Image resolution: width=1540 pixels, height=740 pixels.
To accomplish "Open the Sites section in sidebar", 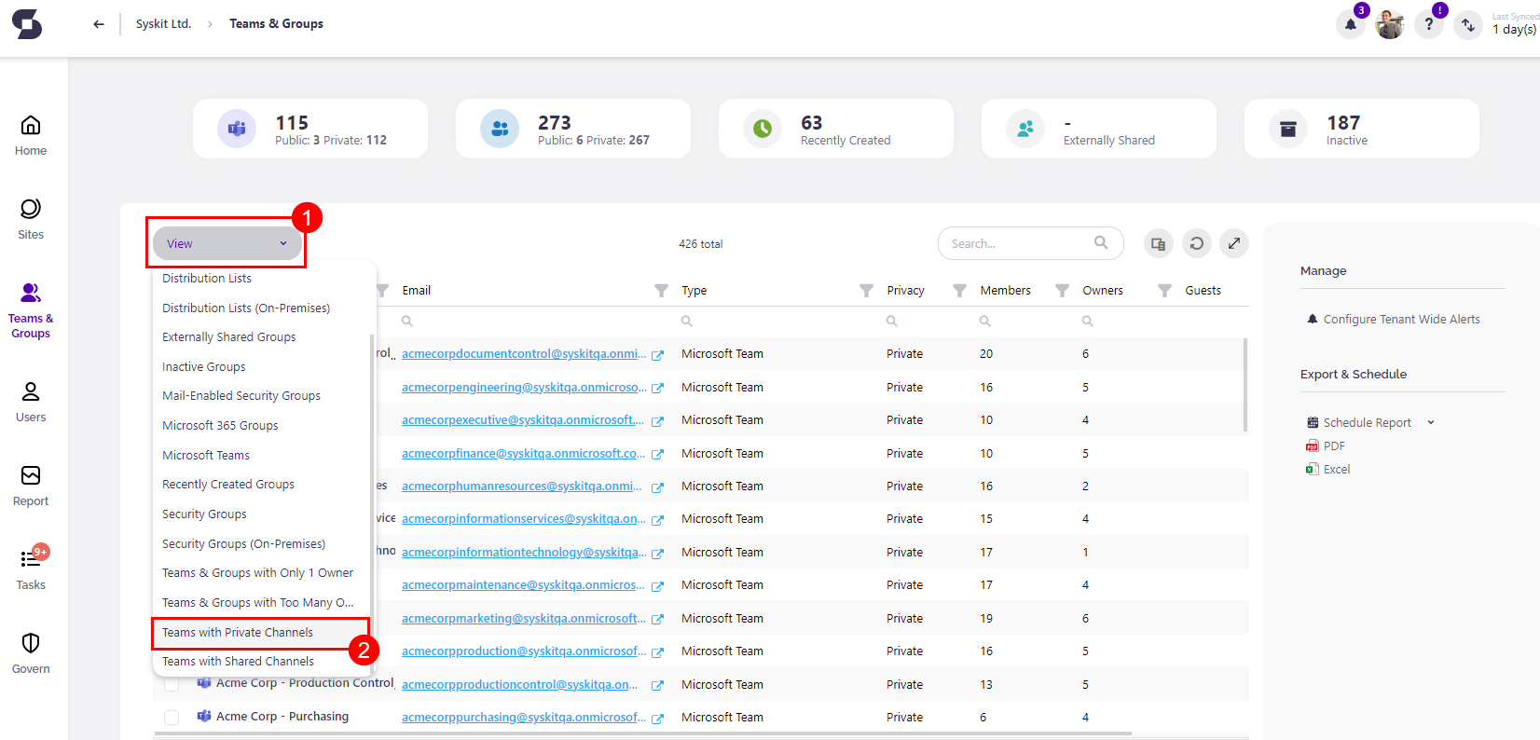I will [x=31, y=219].
